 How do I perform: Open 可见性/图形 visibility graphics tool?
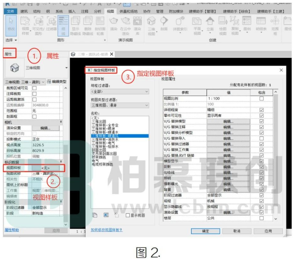[38, 26]
